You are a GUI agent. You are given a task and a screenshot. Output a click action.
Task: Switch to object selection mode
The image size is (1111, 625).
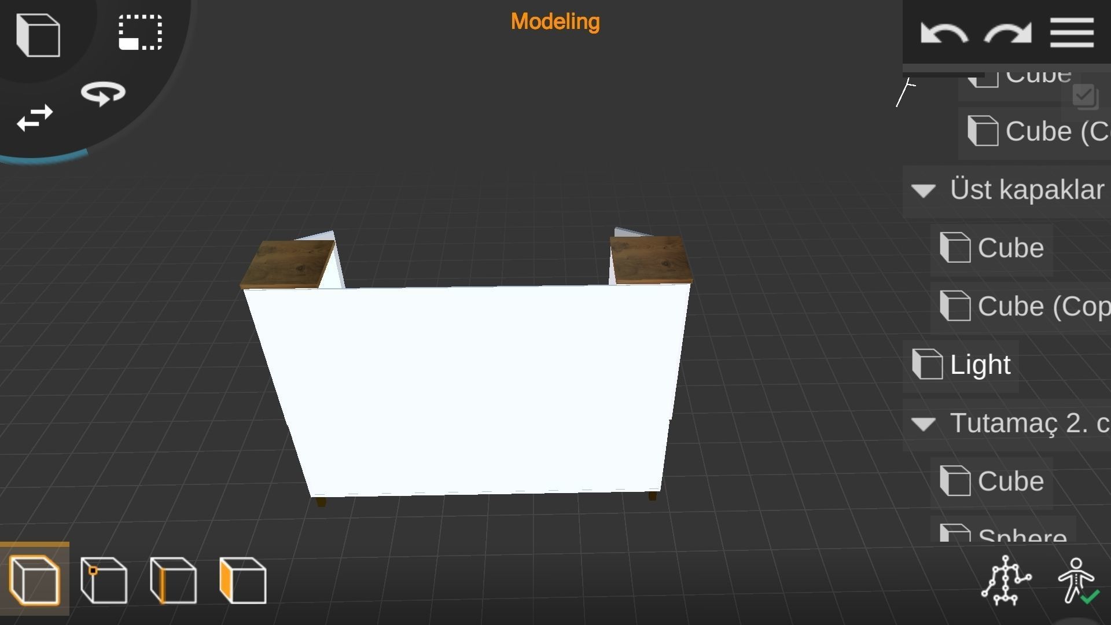click(x=35, y=579)
